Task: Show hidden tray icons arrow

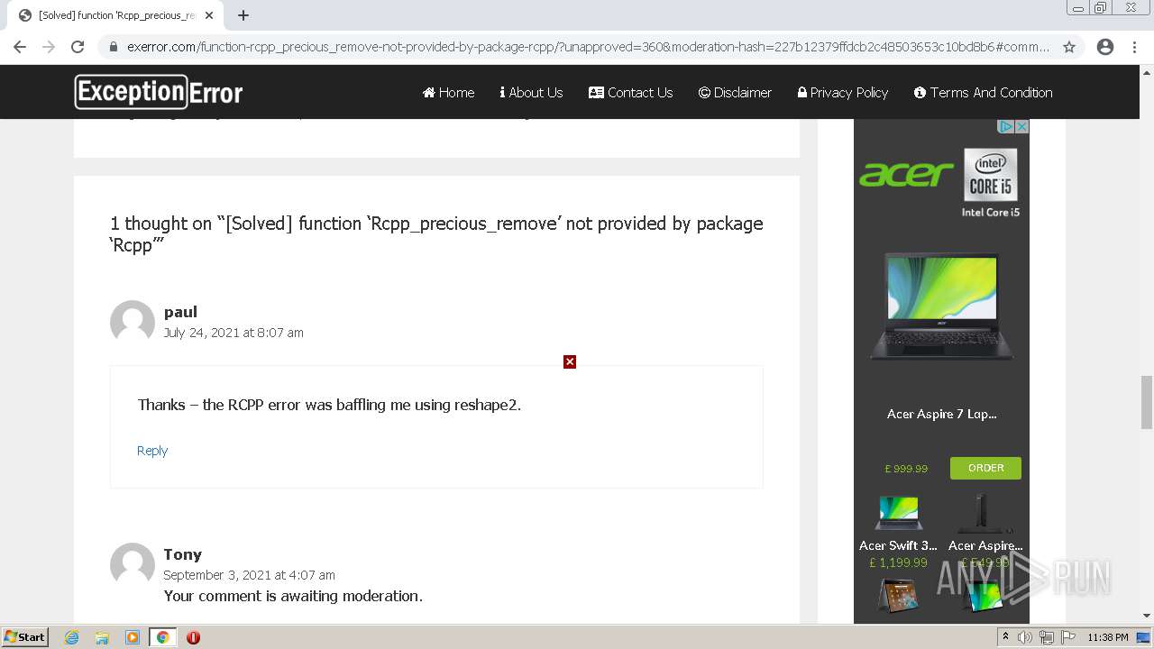Action: pos(1004,637)
